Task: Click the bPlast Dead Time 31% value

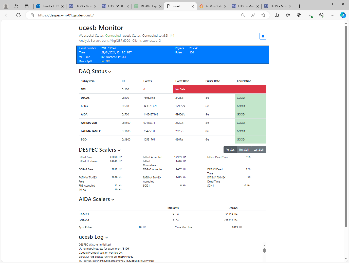Action: 248,157
